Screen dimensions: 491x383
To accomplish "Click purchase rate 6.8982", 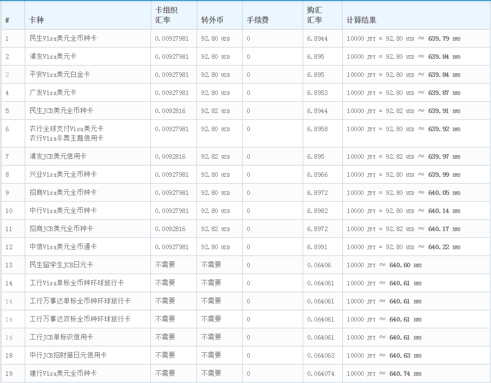I will click(x=317, y=211).
